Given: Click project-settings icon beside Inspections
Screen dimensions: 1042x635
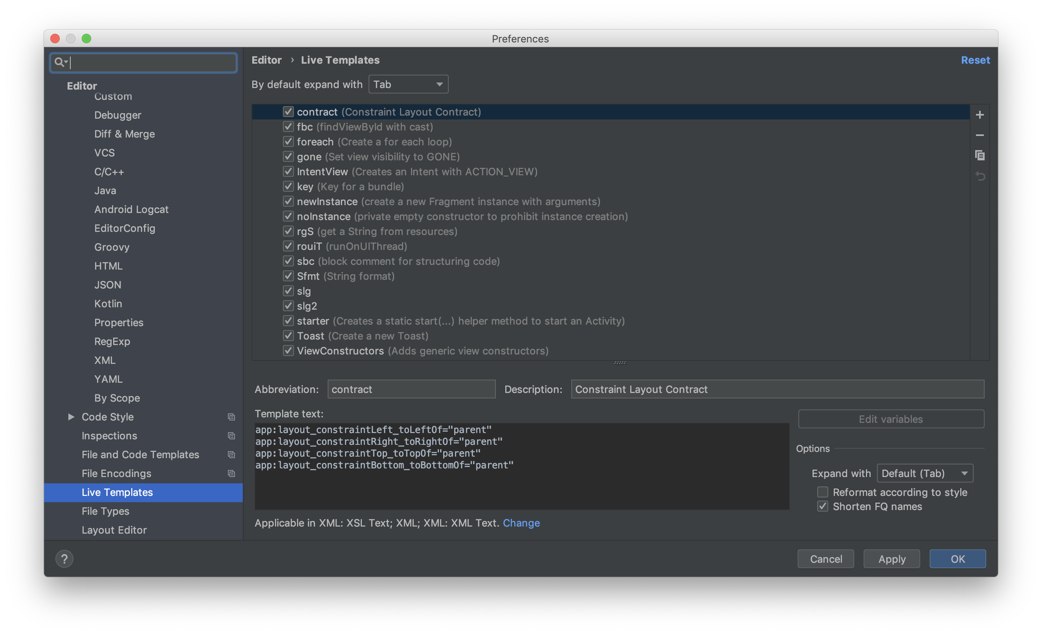Looking at the screenshot, I should 231,436.
